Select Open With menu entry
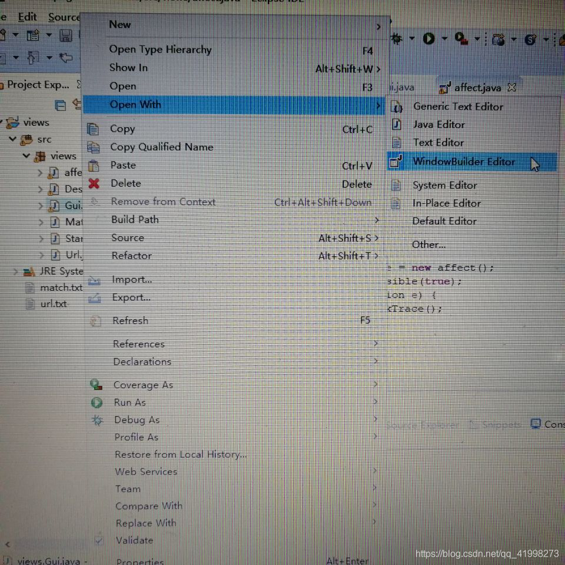 coord(234,105)
